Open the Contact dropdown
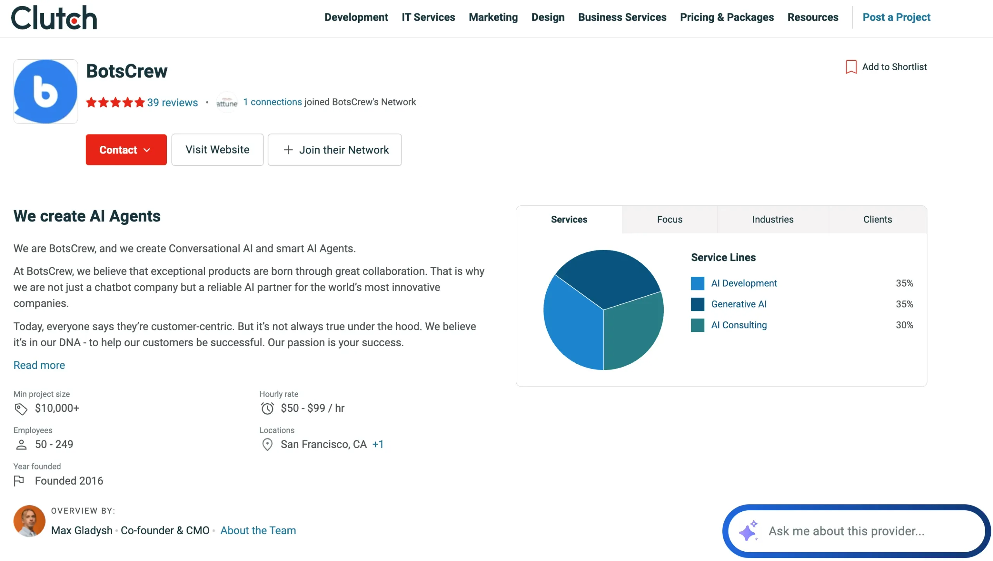 126,150
